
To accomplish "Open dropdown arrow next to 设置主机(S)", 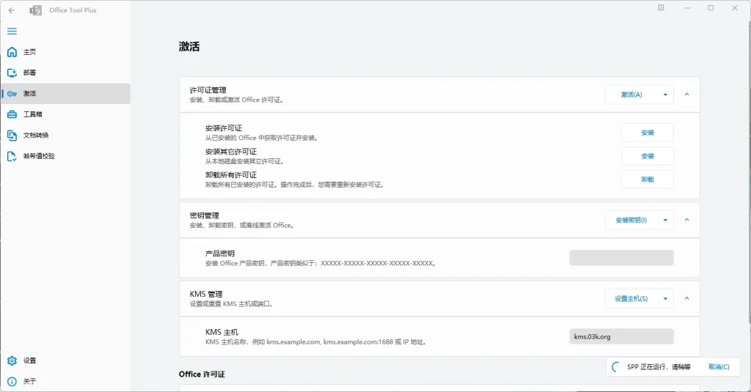I will (665, 299).
